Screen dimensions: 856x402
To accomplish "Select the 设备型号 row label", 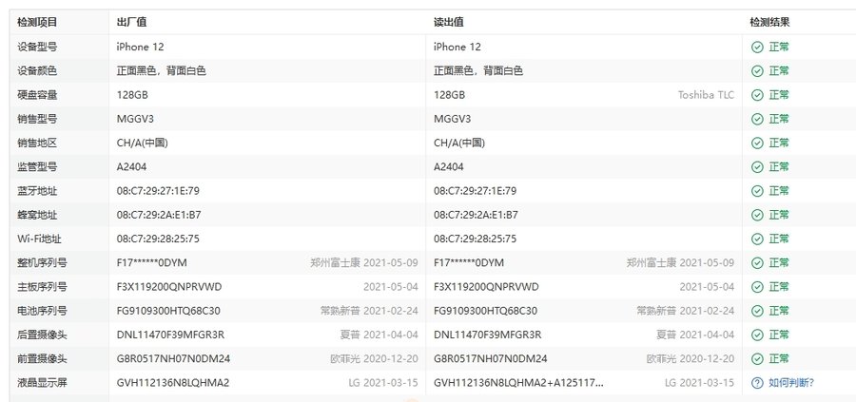I will coord(37,47).
